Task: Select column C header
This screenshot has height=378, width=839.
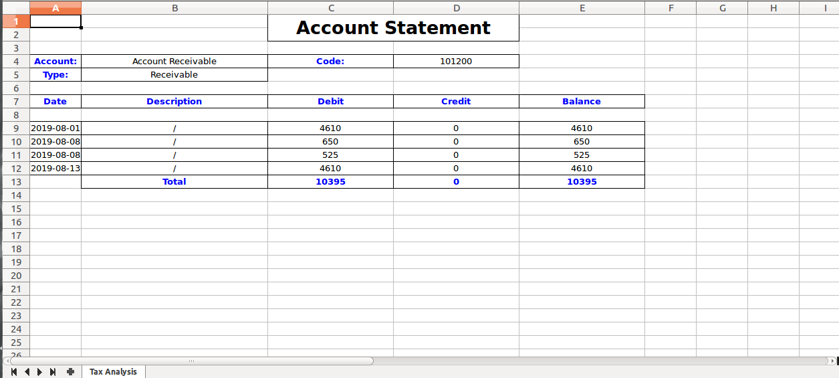Action: pyautogui.click(x=331, y=8)
